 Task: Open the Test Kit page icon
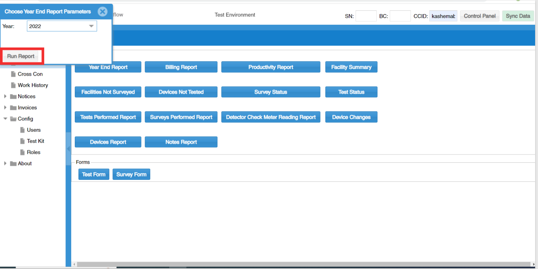point(23,141)
